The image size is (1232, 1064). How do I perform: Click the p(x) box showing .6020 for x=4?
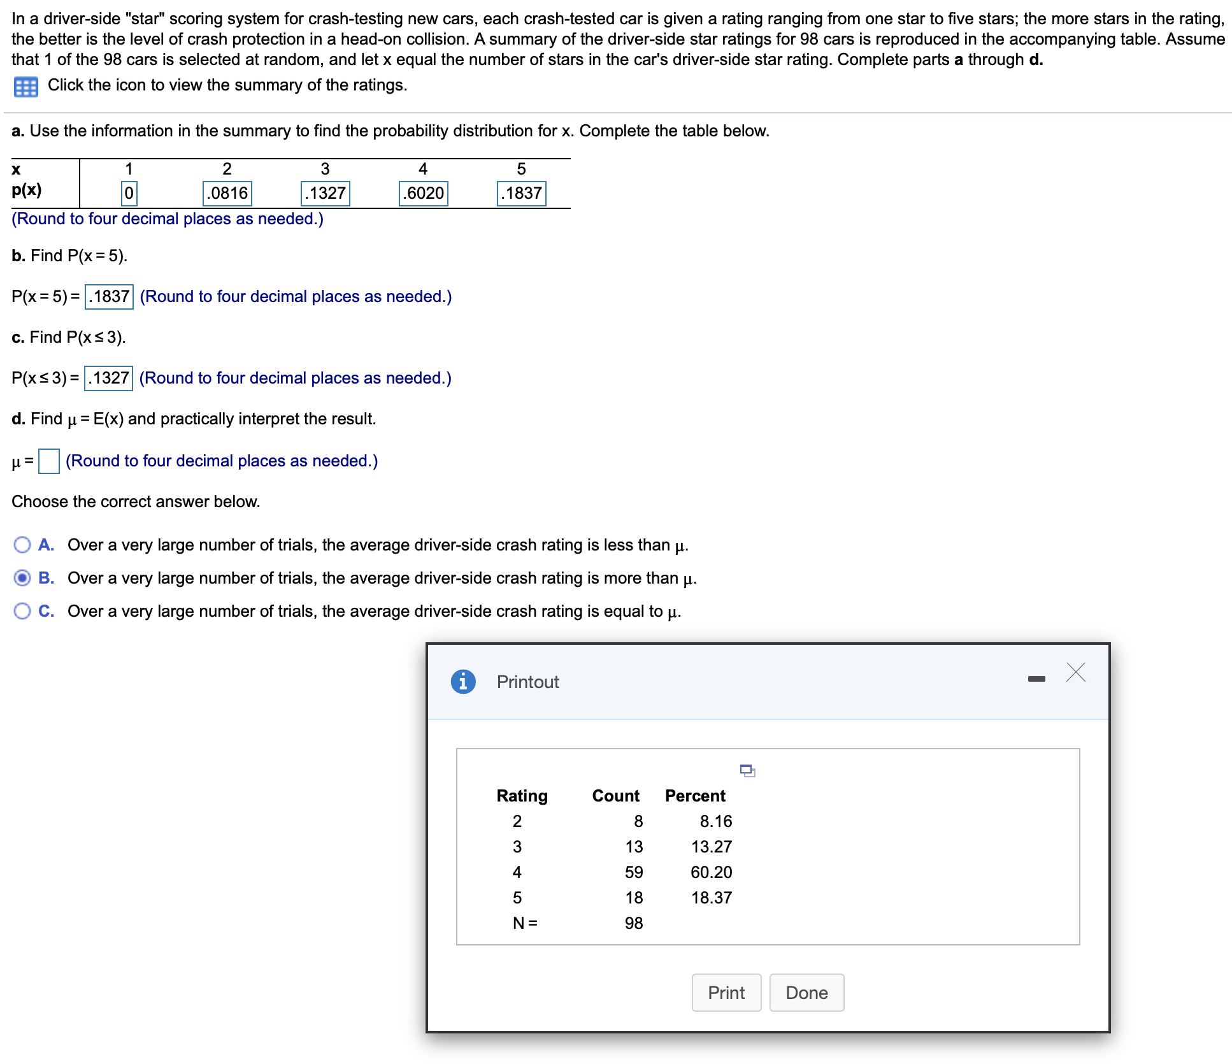point(422,192)
